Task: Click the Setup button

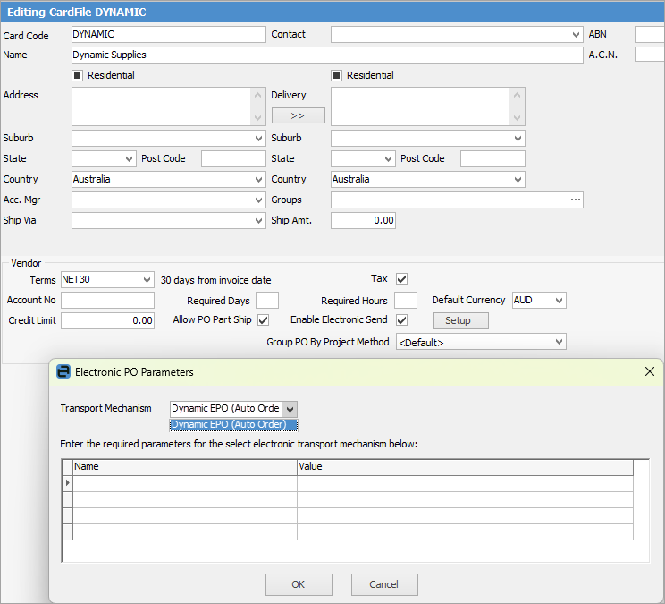Action: coord(460,320)
